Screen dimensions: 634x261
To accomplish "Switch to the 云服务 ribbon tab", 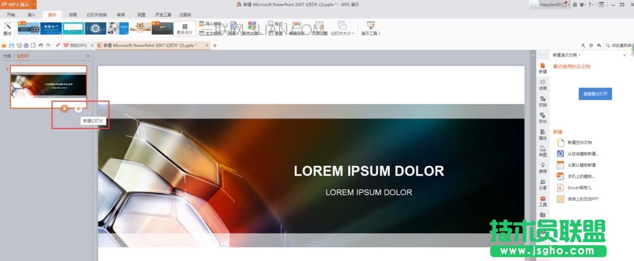I will tap(186, 15).
